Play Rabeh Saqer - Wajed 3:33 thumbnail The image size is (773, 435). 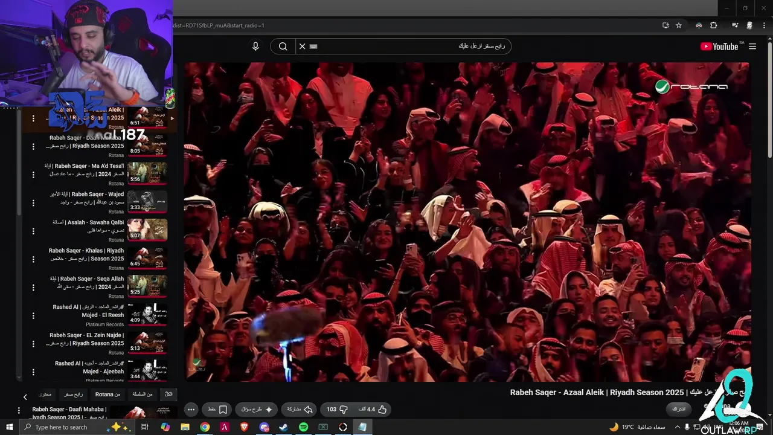coord(147,201)
